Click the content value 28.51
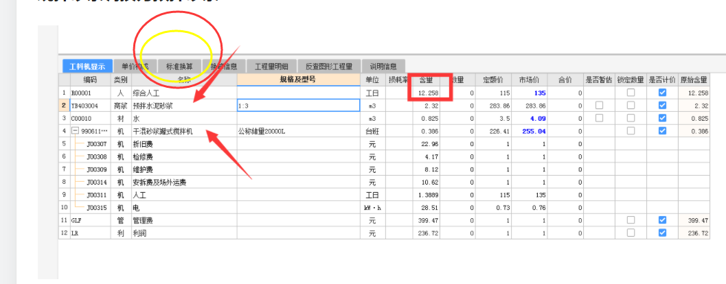This screenshot has width=726, height=284. tap(426, 208)
